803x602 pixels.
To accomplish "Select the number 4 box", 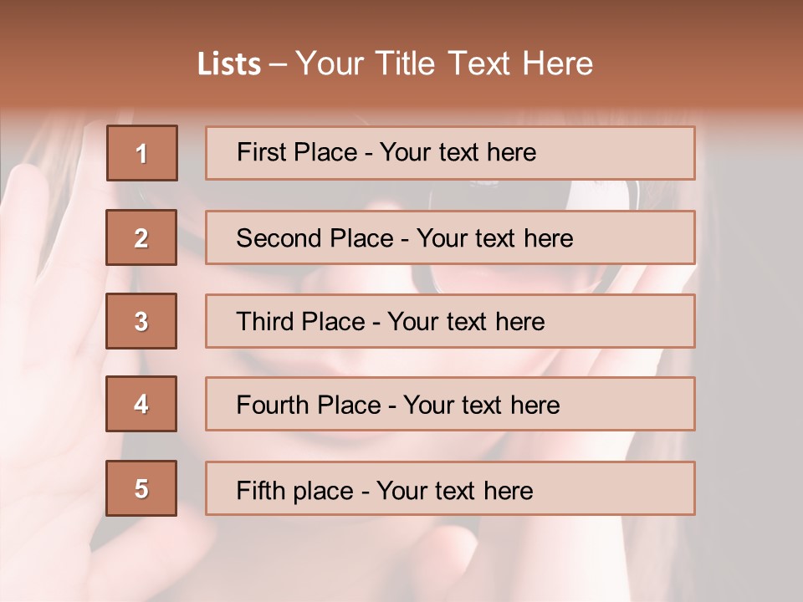I will tap(141, 404).
